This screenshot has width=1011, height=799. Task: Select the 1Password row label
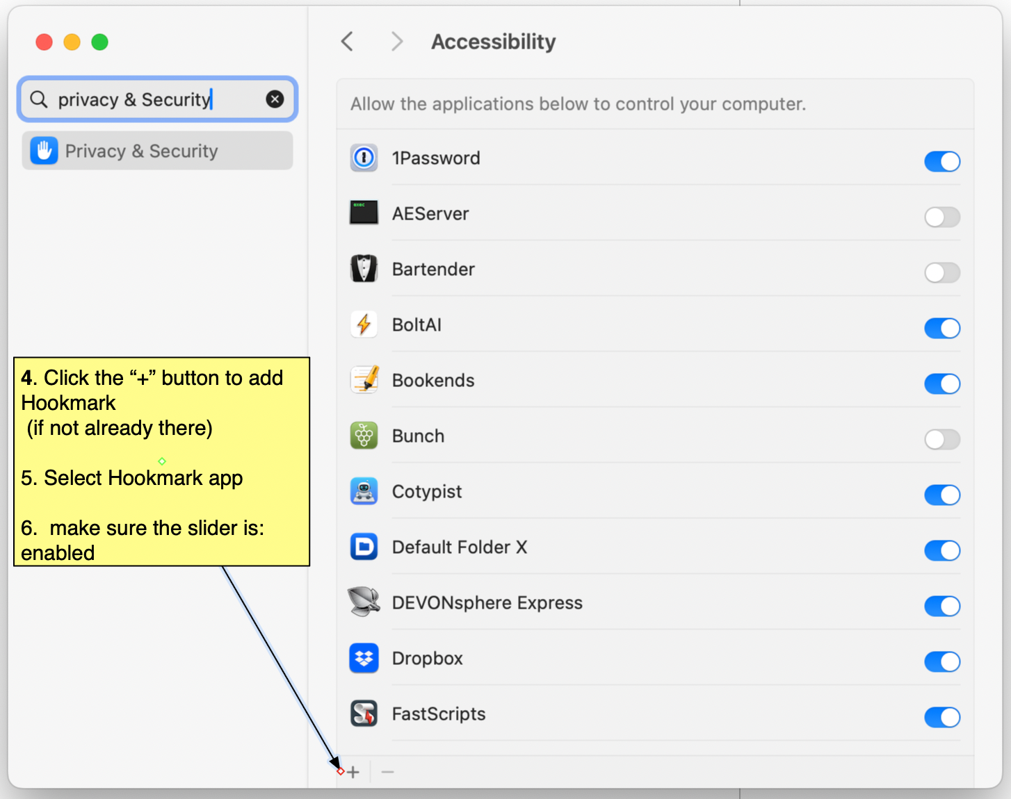coord(436,158)
